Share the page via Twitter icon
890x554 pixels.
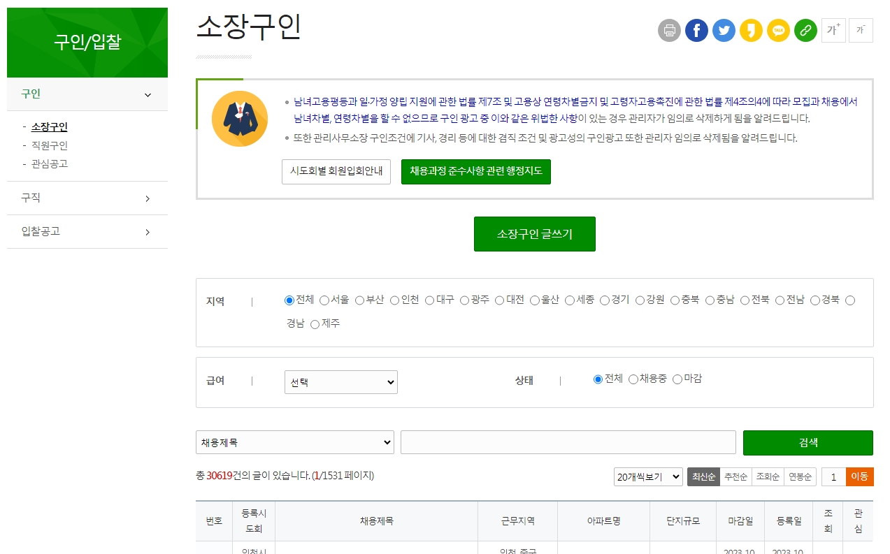pos(724,30)
